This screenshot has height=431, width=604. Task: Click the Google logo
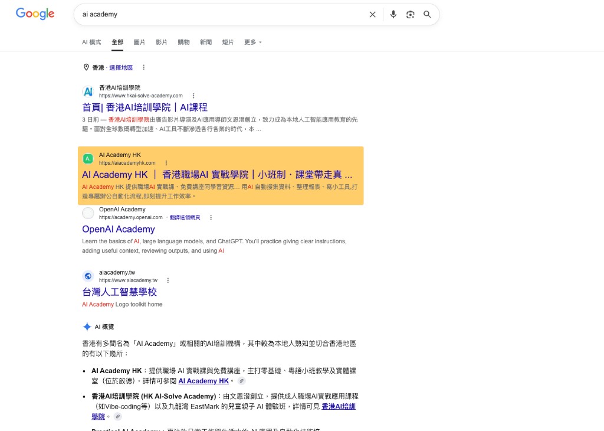click(x=35, y=14)
